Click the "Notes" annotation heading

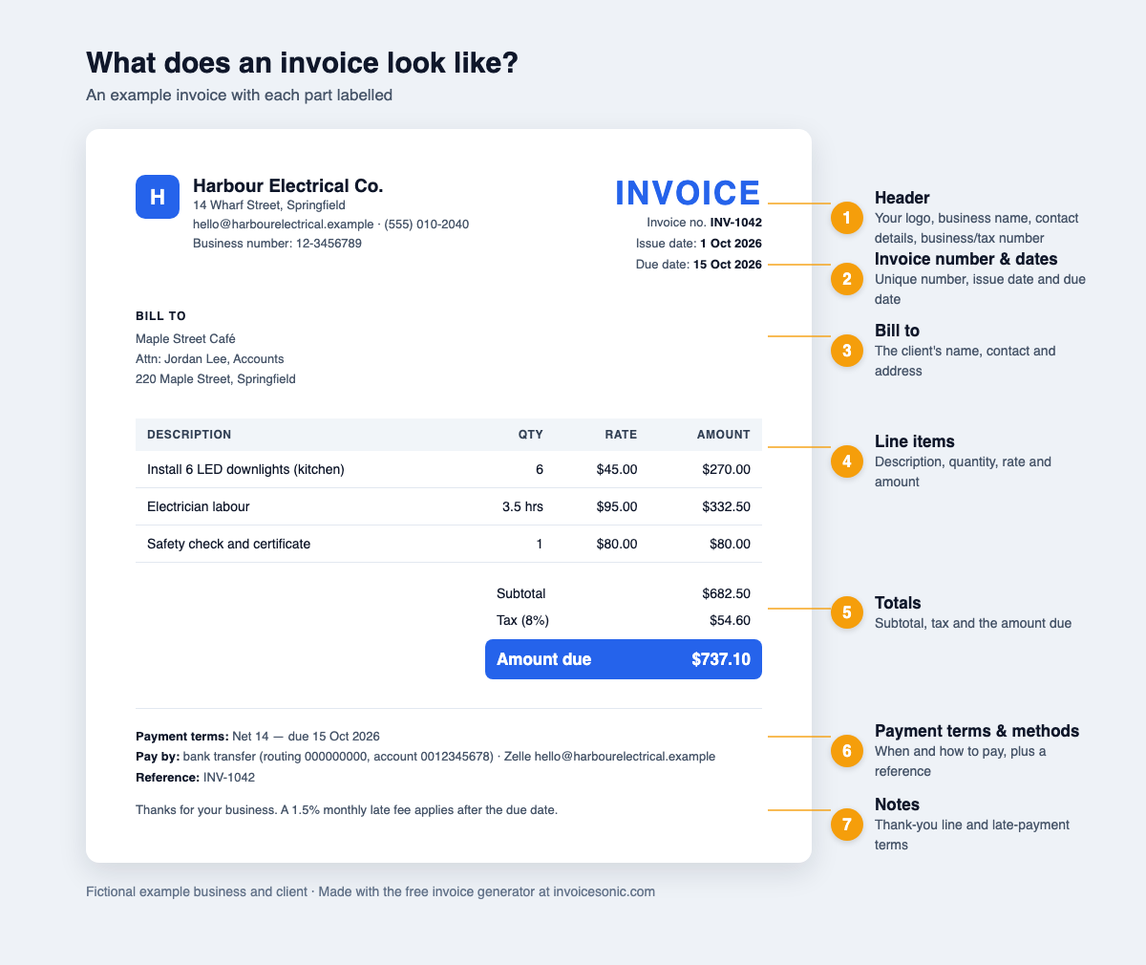coord(898,804)
